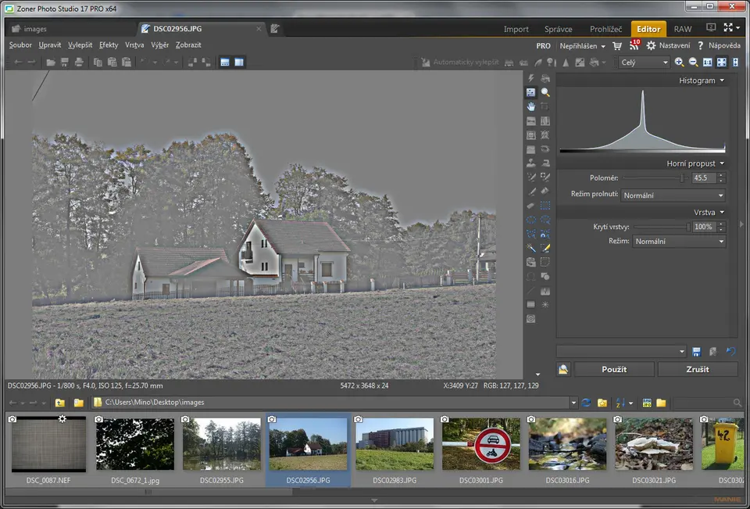Image resolution: width=750 pixels, height=509 pixels.
Task: Click the zoom in magnifier icon
Action: [x=679, y=63]
